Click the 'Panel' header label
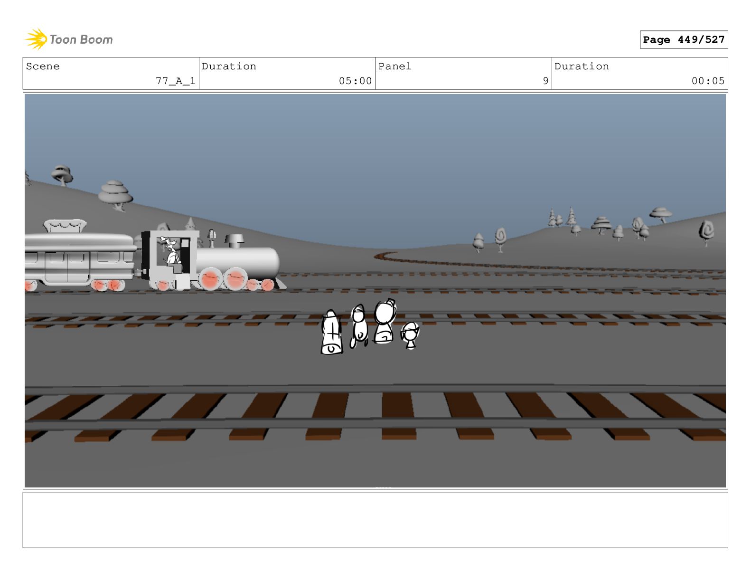This screenshot has height=582, width=751. click(x=394, y=67)
